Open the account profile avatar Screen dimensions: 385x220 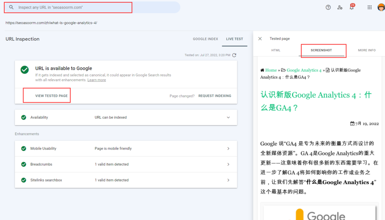pos(381,7)
